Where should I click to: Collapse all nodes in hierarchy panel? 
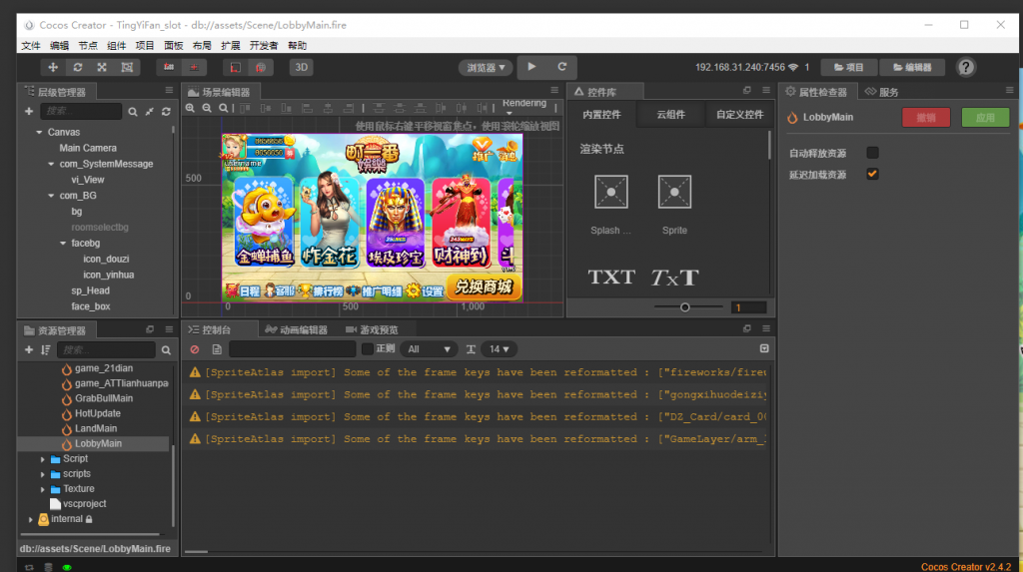point(150,112)
